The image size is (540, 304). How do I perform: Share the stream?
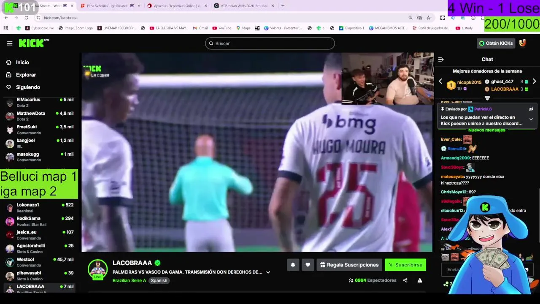point(405,280)
